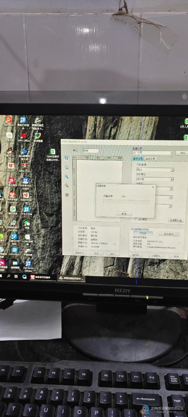The width and height of the screenshot is (188, 417).
Task: Open 快手打印组件 desktop icon
Action: 26,198
